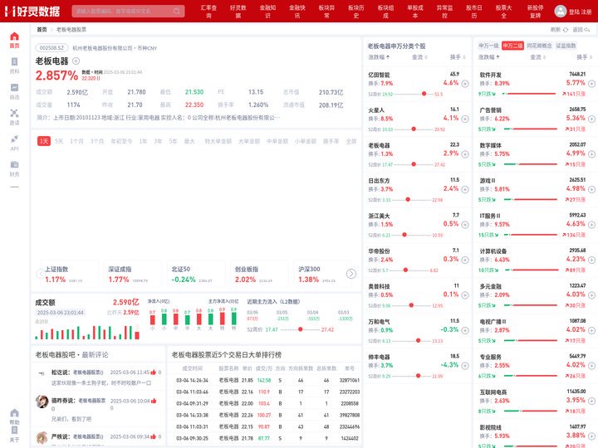Add 华帝股份 with its plus icon
The width and height of the screenshot is (598, 448).
(465, 260)
